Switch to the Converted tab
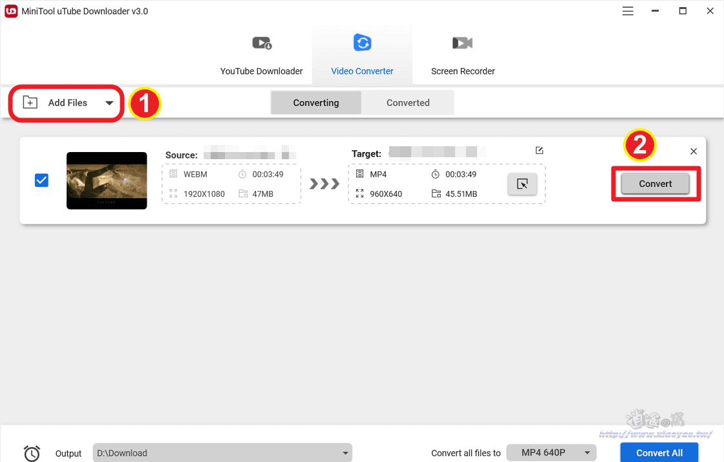The width and height of the screenshot is (724, 462). 408,102
